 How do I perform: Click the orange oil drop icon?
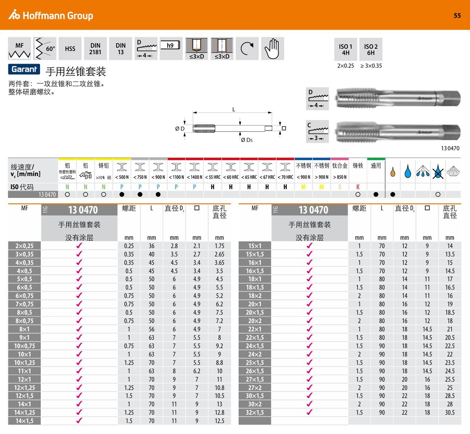393,172
